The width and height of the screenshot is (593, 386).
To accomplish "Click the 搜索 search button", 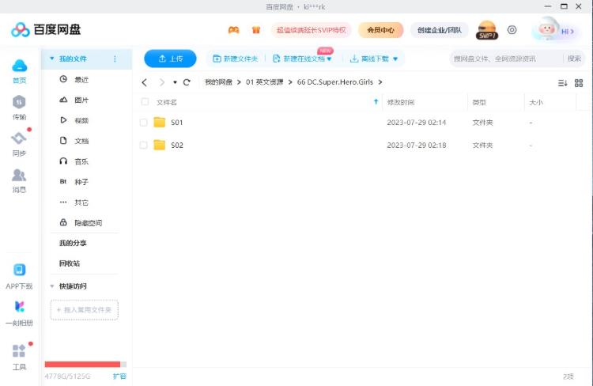I will point(574,59).
